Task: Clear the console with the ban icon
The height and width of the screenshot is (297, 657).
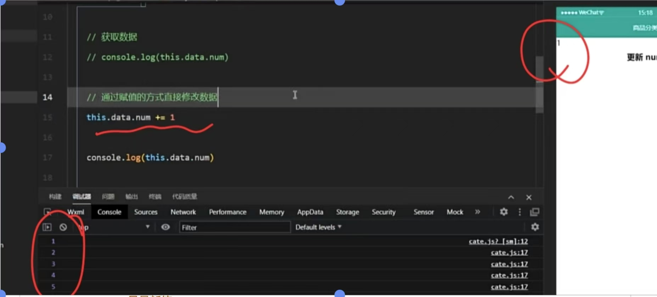Action: click(x=63, y=227)
